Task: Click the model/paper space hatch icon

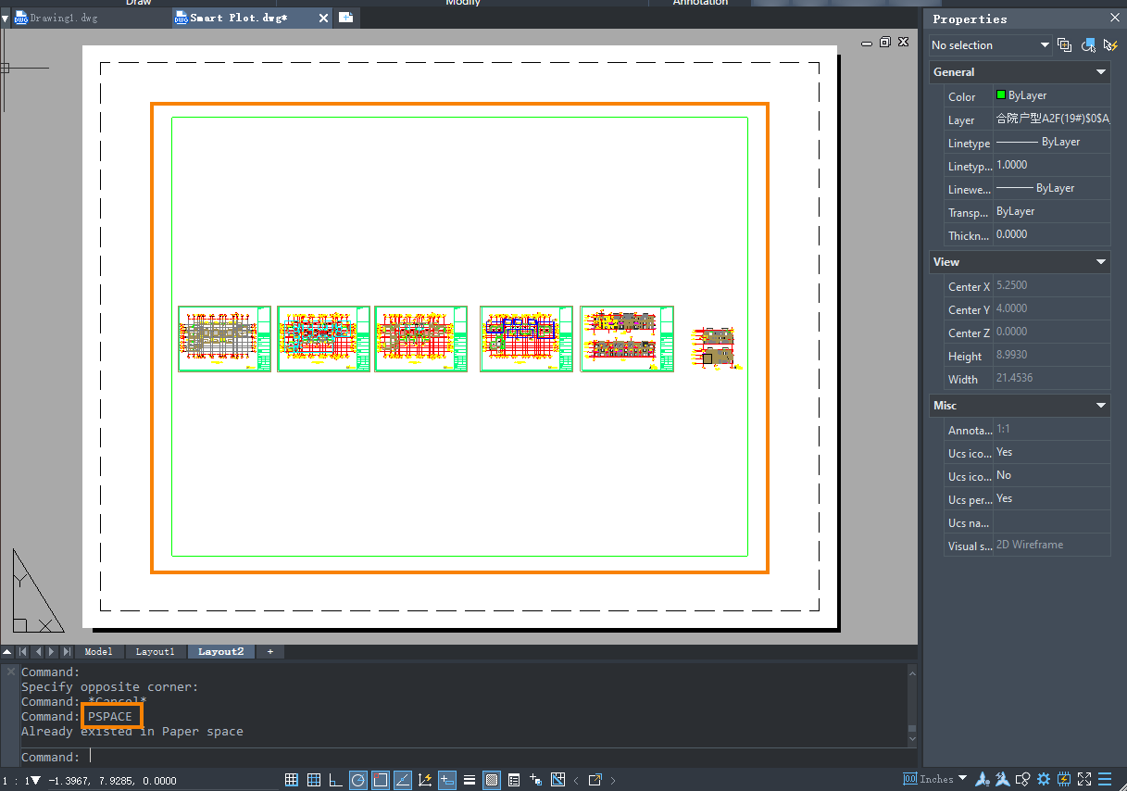Action: [558, 780]
